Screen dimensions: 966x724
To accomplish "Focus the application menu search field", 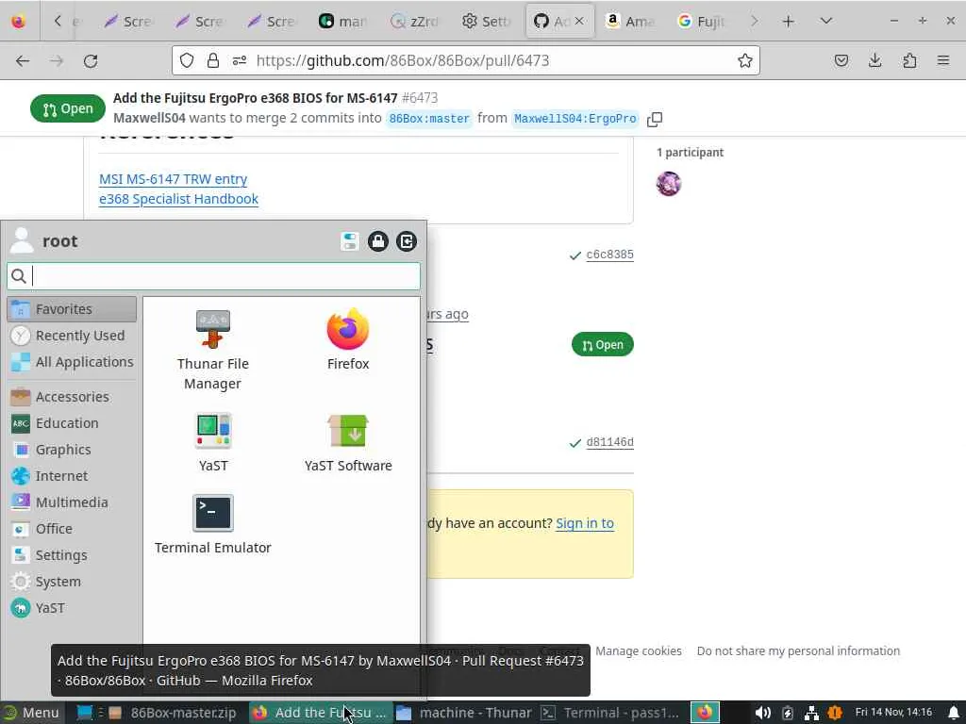I will (214, 276).
